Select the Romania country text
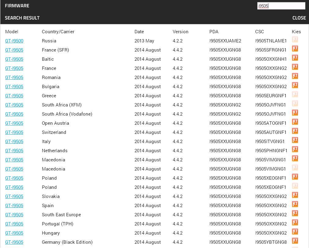This screenshot has width=309, height=248. tap(51, 77)
